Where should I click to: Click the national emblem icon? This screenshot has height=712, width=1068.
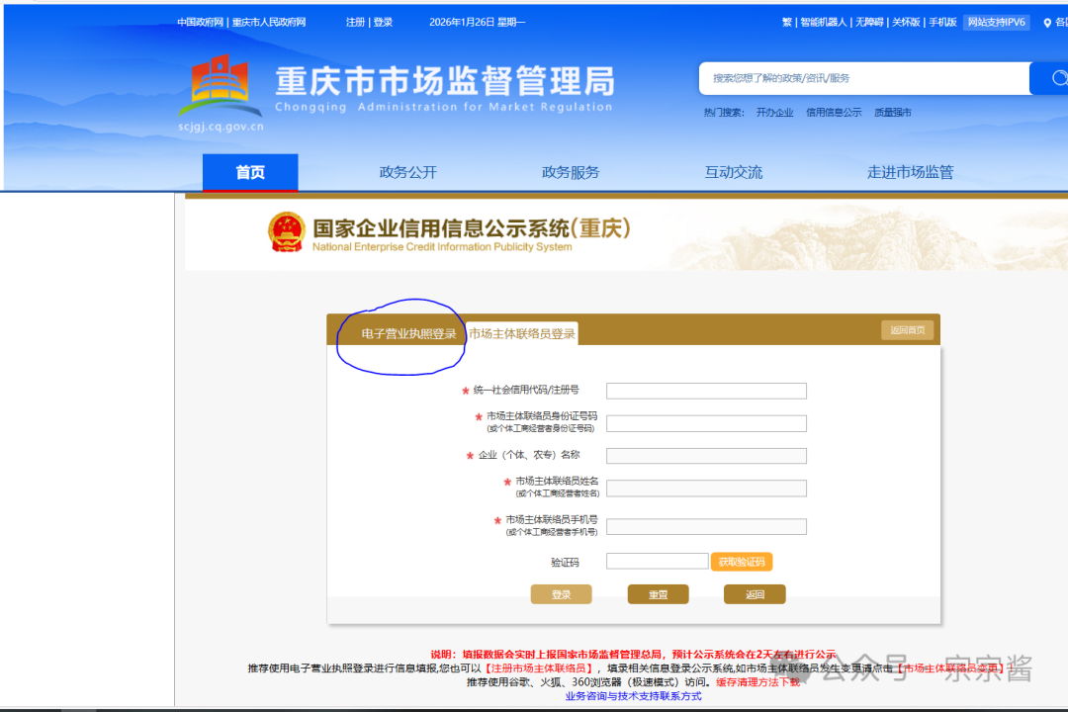tap(287, 232)
